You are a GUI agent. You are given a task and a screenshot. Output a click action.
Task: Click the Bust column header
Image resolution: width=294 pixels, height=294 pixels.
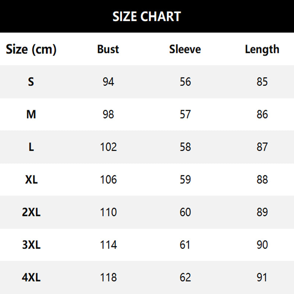(108, 49)
